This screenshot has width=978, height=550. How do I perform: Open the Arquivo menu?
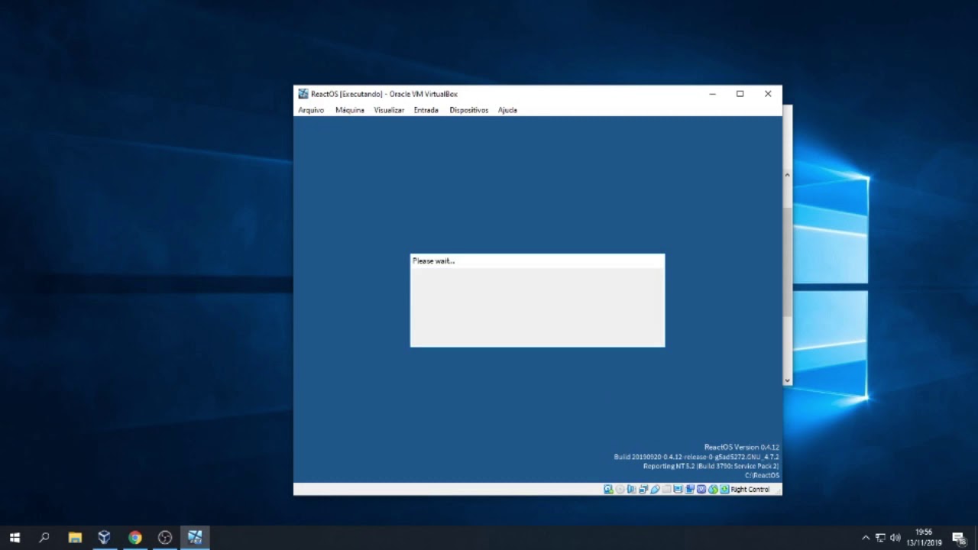point(311,110)
